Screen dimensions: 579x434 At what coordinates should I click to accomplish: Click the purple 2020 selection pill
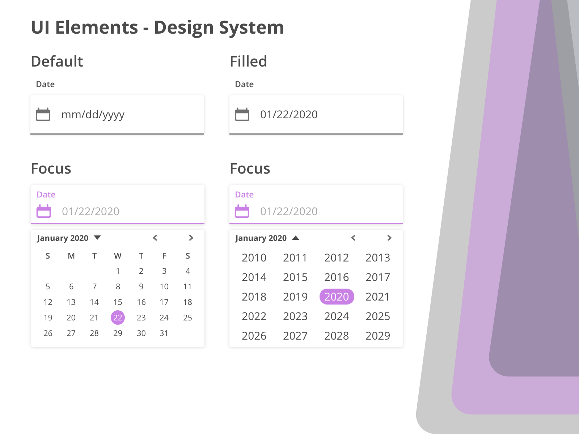(x=337, y=297)
